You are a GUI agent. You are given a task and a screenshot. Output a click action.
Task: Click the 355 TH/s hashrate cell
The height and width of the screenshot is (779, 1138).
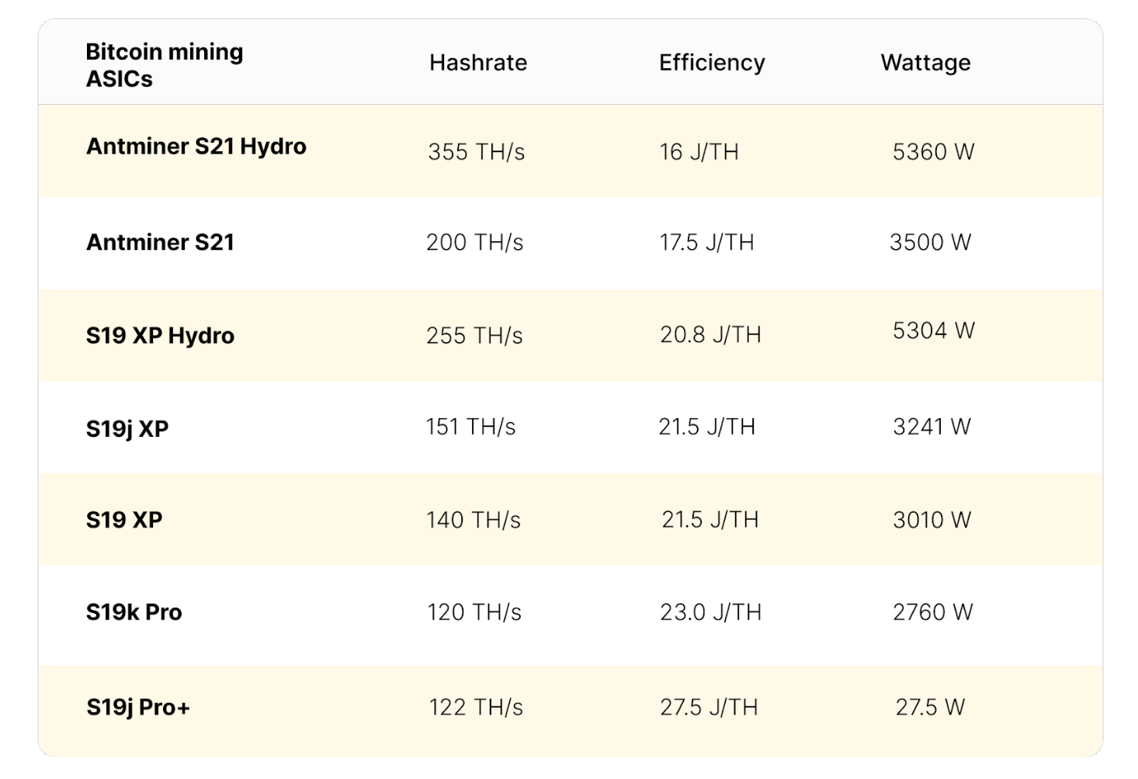click(476, 152)
